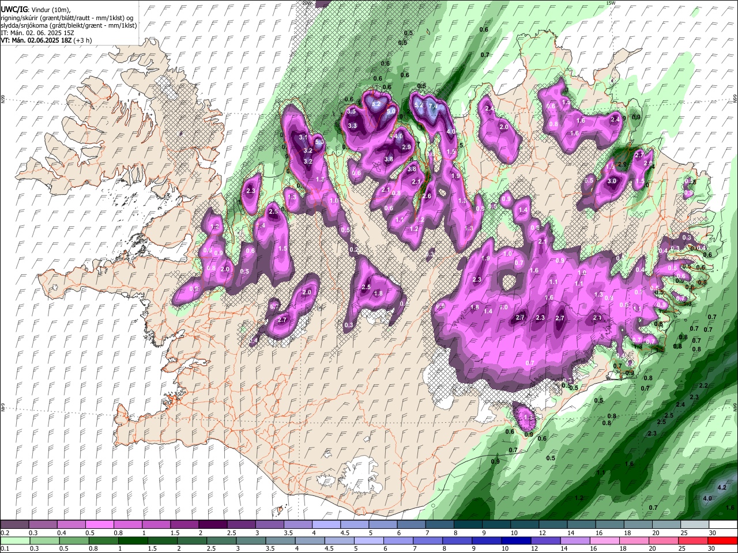Click the 2.6 precipitation value on map
The height and width of the screenshot is (553, 738).
click(427, 196)
